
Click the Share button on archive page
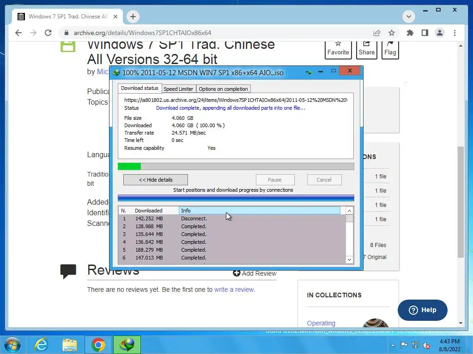tap(366, 50)
